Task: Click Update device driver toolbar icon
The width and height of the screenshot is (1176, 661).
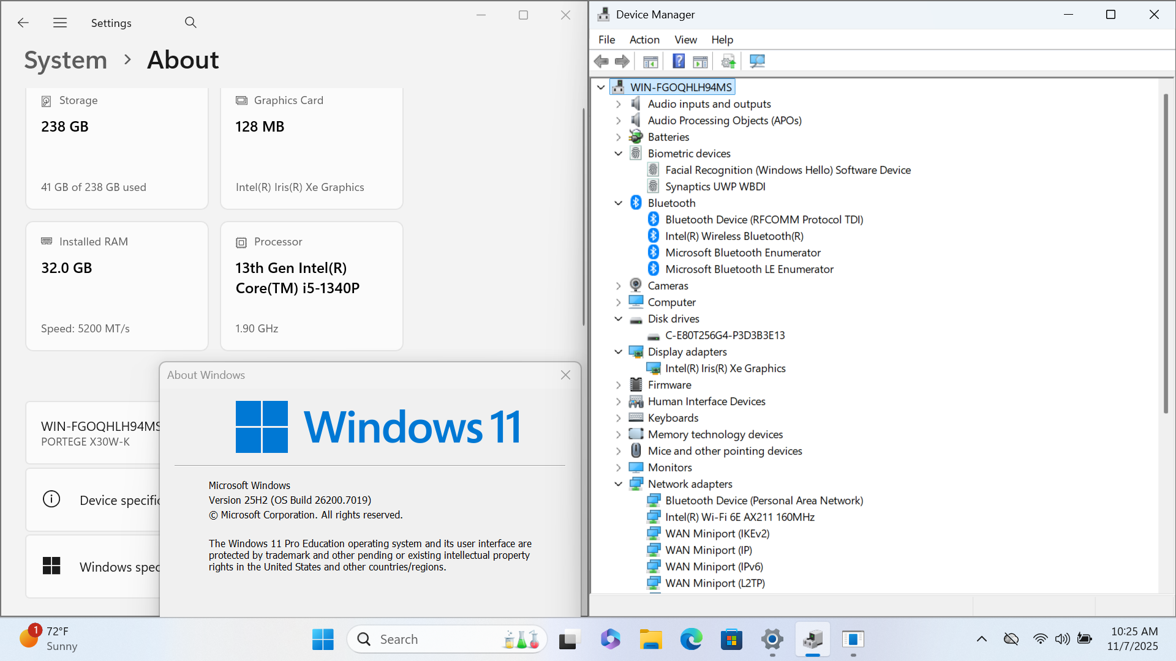Action: pos(728,61)
